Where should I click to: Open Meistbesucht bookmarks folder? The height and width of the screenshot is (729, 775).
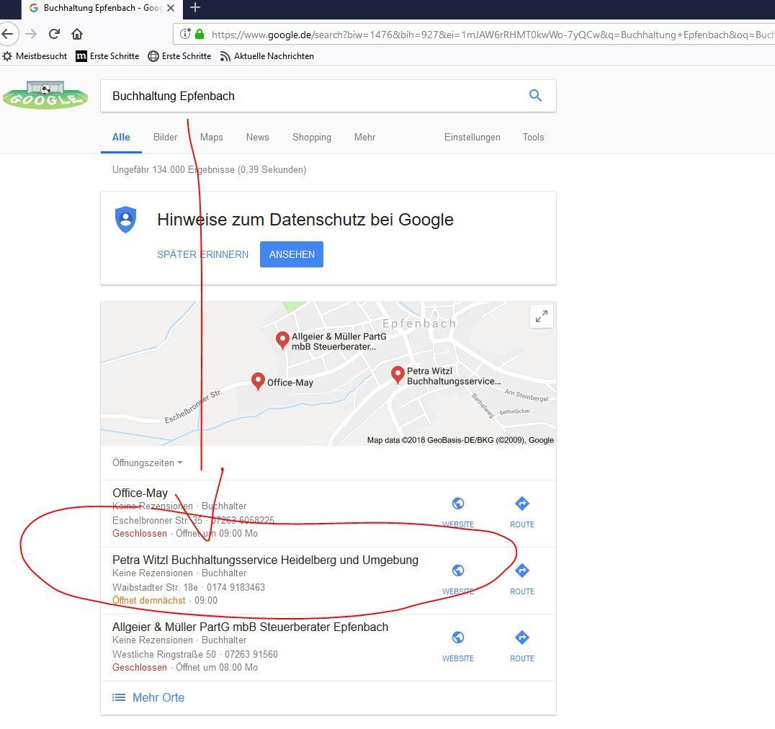35,56
